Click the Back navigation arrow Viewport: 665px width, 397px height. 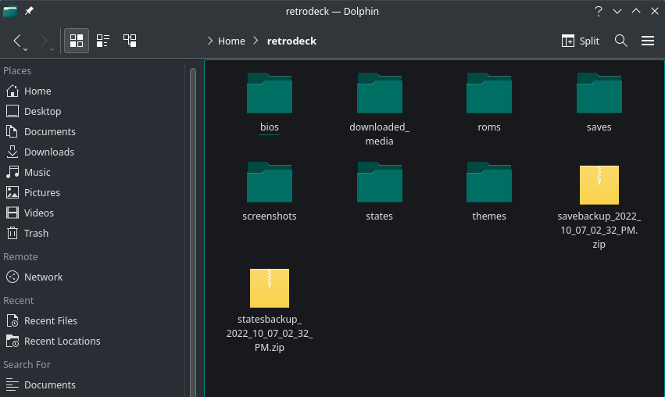click(x=18, y=41)
